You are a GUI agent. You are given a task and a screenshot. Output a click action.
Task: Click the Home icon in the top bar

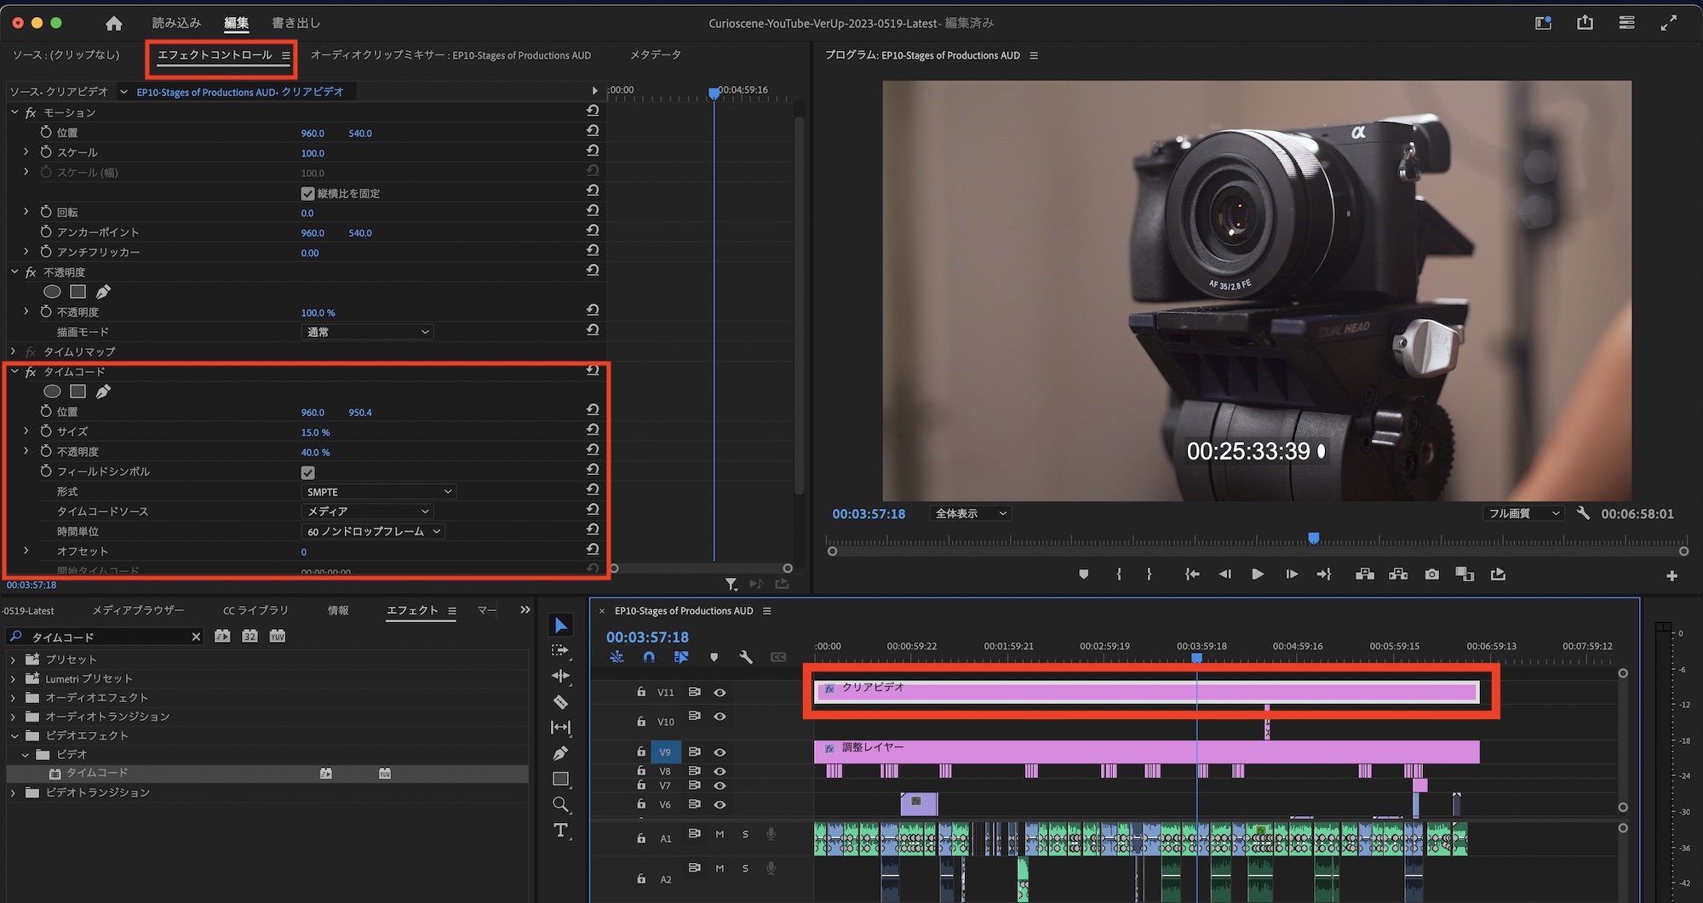(113, 23)
